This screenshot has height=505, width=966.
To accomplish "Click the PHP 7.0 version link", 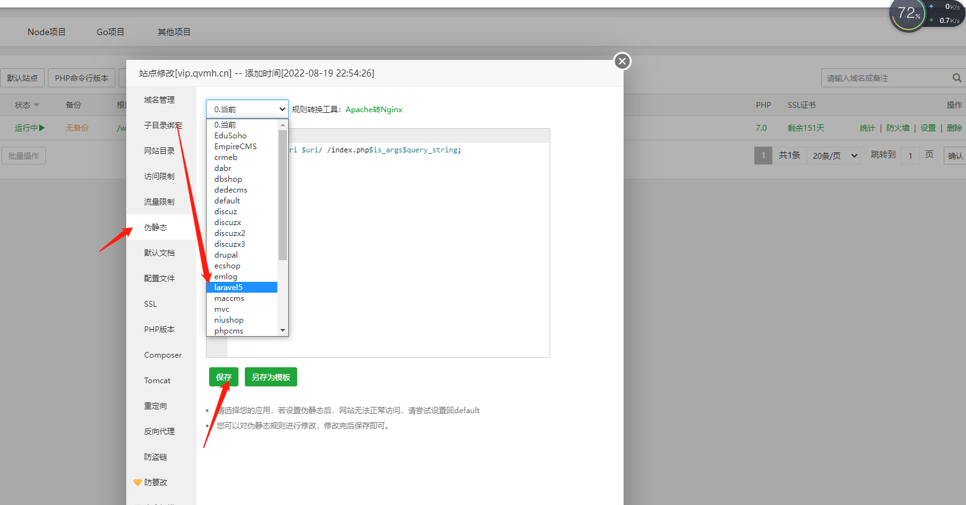I will click(761, 128).
